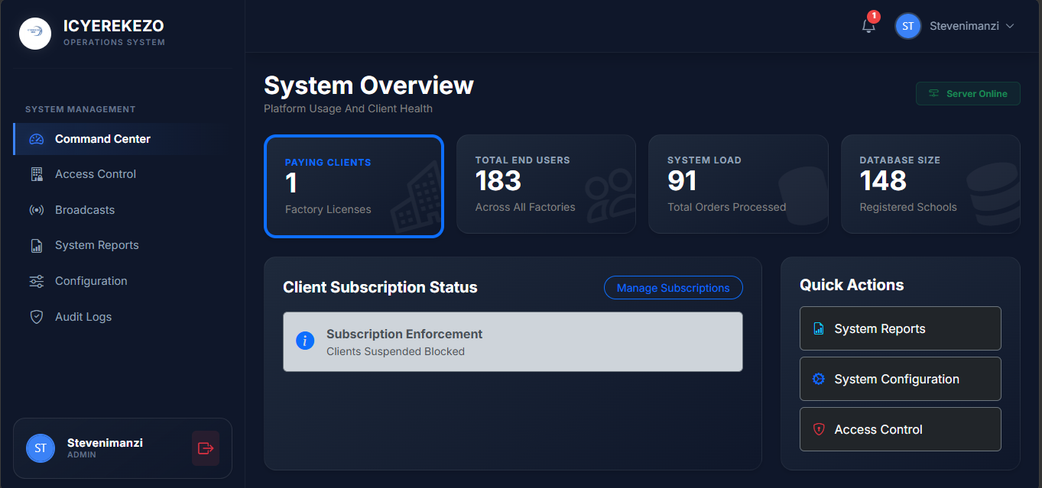Click the Client Subscription Status heading
Viewport: 1042px width, 488px height.
point(380,287)
